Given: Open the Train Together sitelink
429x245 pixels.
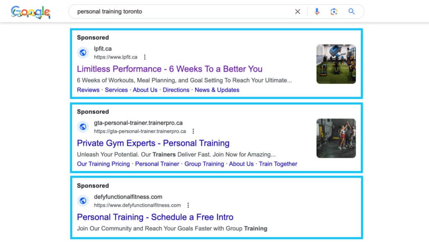Looking at the screenshot, I should pyautogui.click(x=278, y=164).
